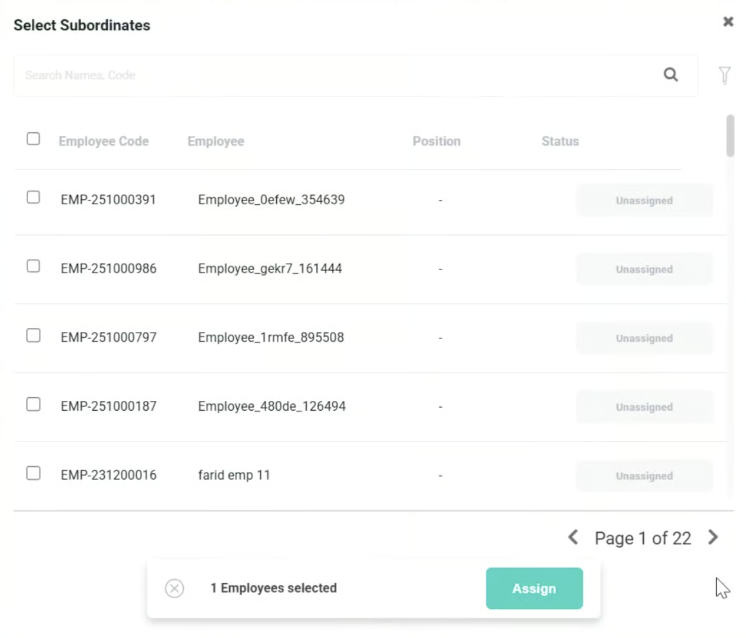Image resolution: width=746 pixels, height=638 pixels.
Task: Click the search magnifier icon
Action: (x=670, y=75)
